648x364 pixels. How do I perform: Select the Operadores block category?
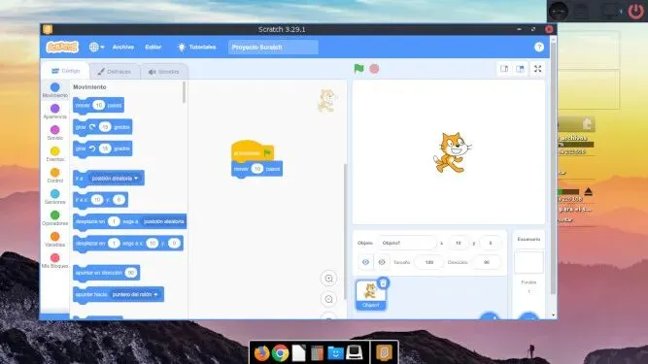click(55, 218)
